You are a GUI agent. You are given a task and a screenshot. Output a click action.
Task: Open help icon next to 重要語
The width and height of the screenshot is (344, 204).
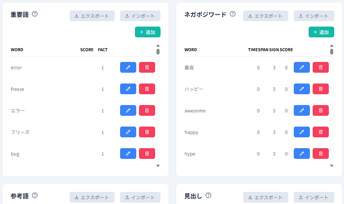[x=35, y=14]
